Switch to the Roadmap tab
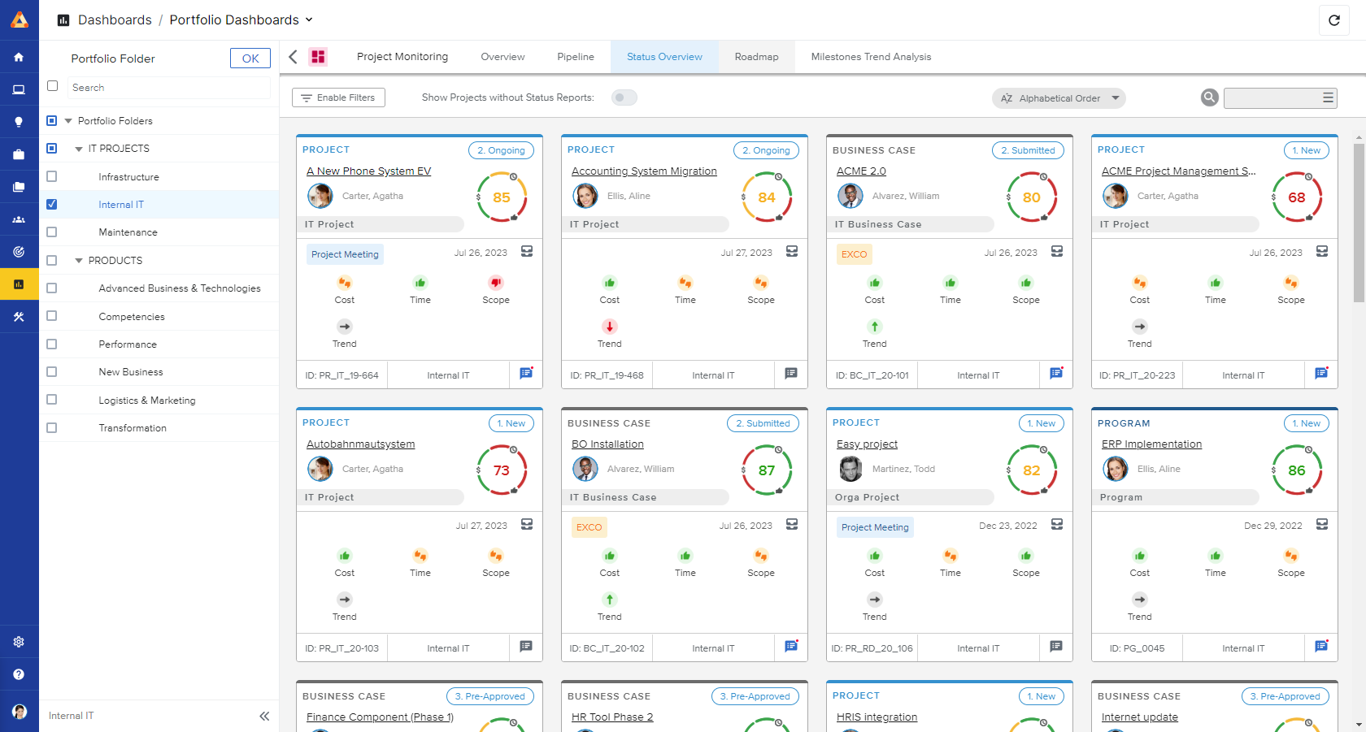1366x732 pixels. coord(756,56)
